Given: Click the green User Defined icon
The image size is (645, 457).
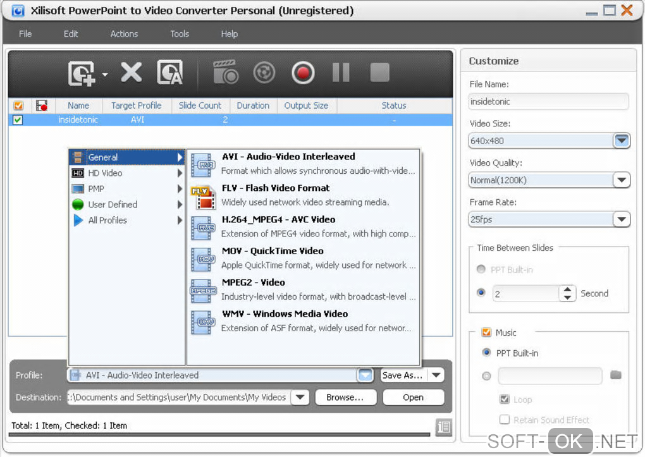Looking at the screenshot, I should [x=78, y=204].
